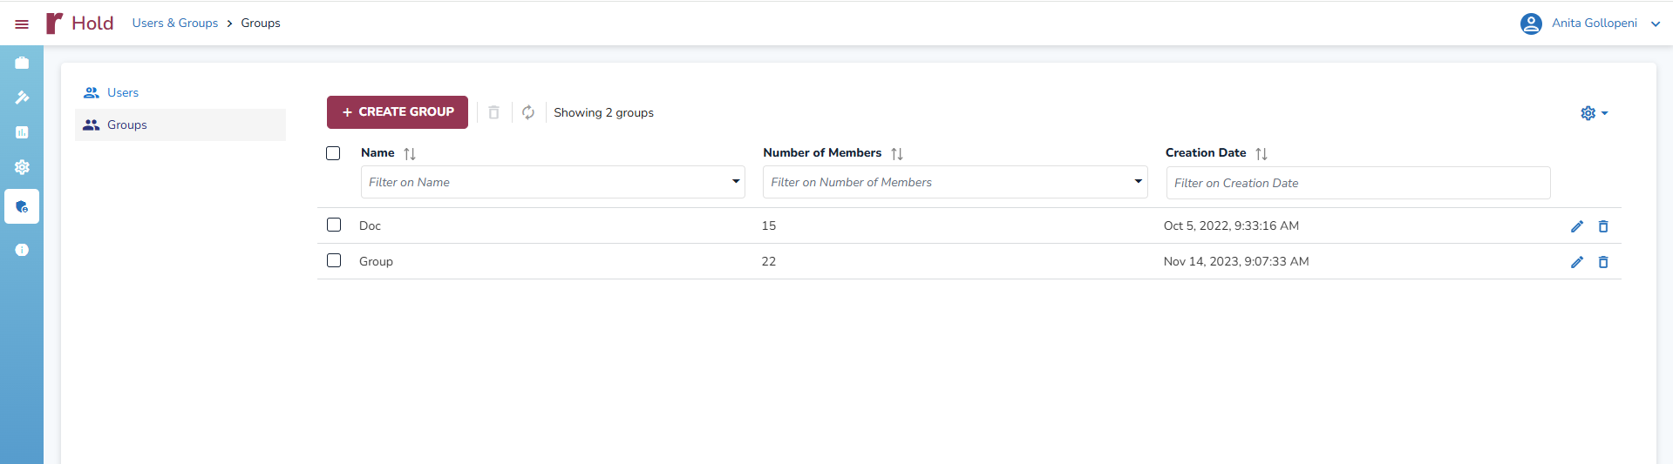Click the refresh groups icon
Image resolution: width=1673 pixels, height=464 pixels.
[x=528, y=112]
